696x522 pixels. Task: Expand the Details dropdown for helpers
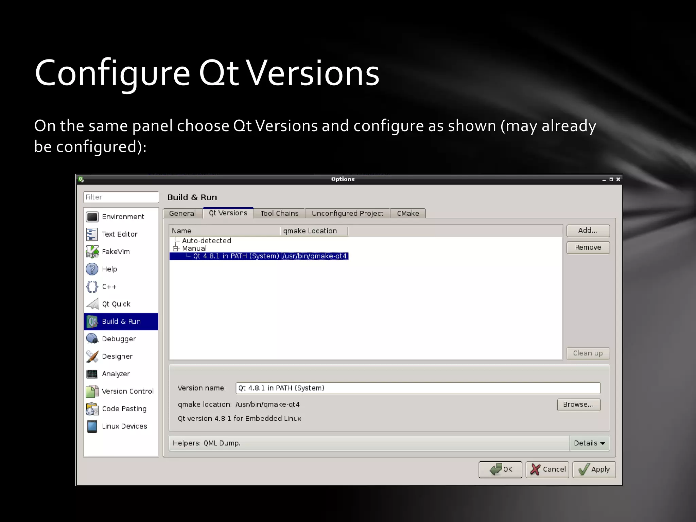[x=589, y=443]
